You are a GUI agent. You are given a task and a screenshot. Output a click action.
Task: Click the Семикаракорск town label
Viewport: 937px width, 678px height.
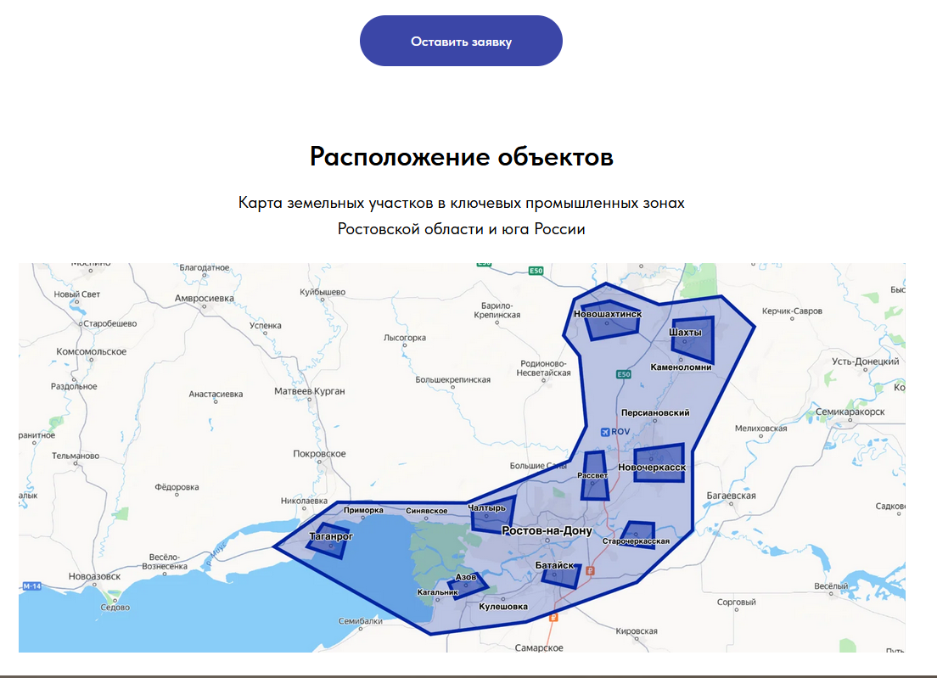(x=850, y=412)
